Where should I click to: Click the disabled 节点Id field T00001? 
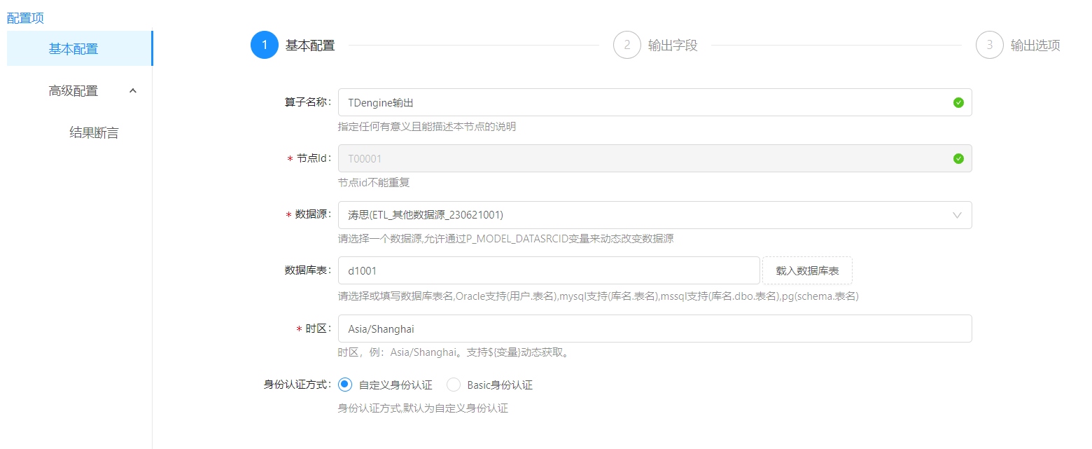tap(644, 159)
